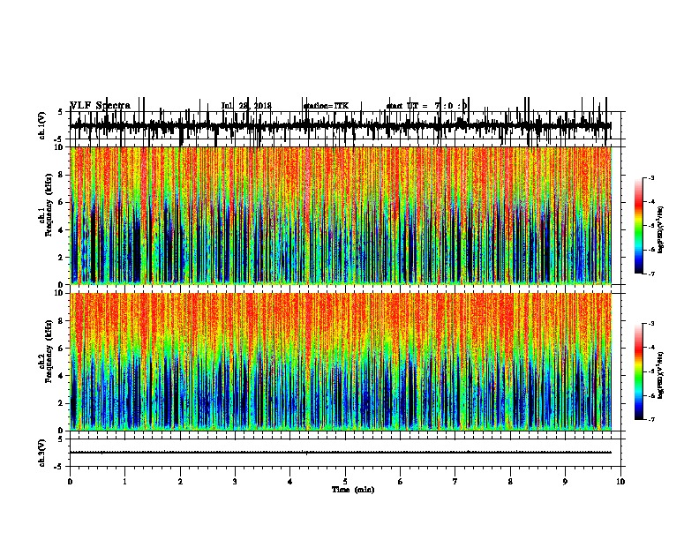
Task: Click time axis tick label "4"
Action: coord(290,482)
